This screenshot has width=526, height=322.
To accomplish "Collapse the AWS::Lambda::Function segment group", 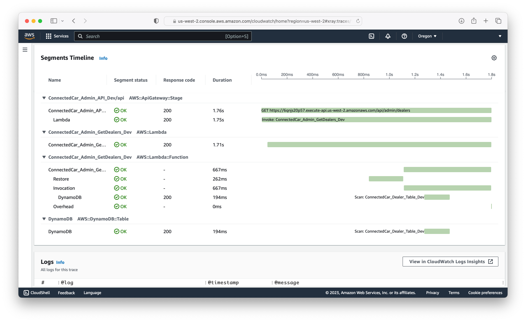I will click(44, 157).
